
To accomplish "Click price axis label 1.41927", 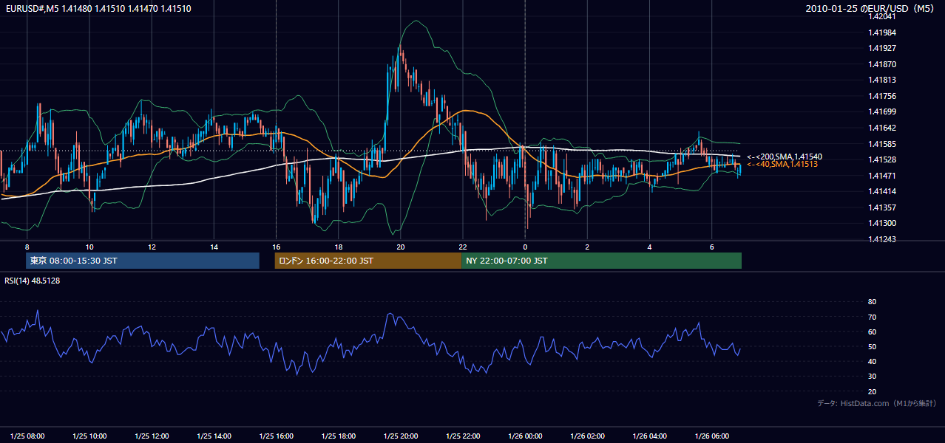I will coord(881,48).
